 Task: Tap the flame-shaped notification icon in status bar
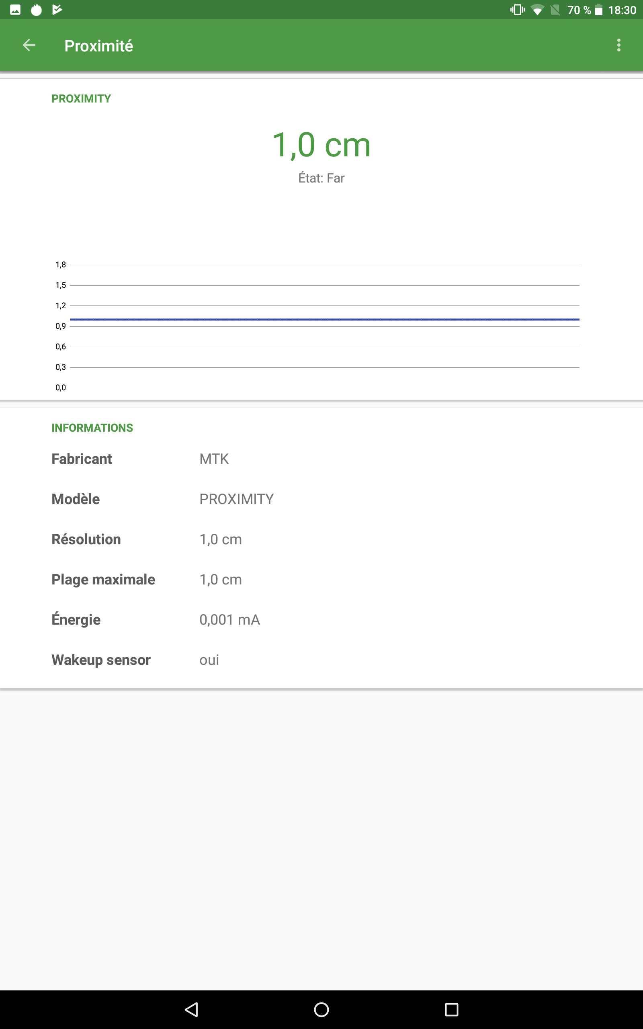(37, 10)
